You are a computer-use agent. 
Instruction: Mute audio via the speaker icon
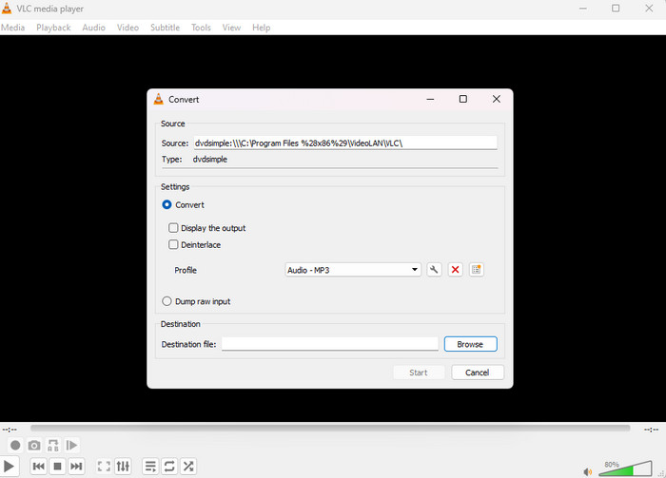(x=588, y=471)
